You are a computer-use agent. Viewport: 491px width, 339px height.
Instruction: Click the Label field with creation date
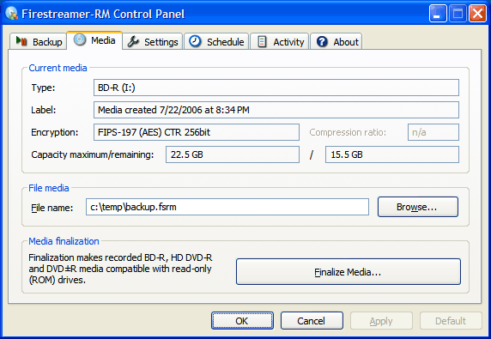click(x=276, y=110)
